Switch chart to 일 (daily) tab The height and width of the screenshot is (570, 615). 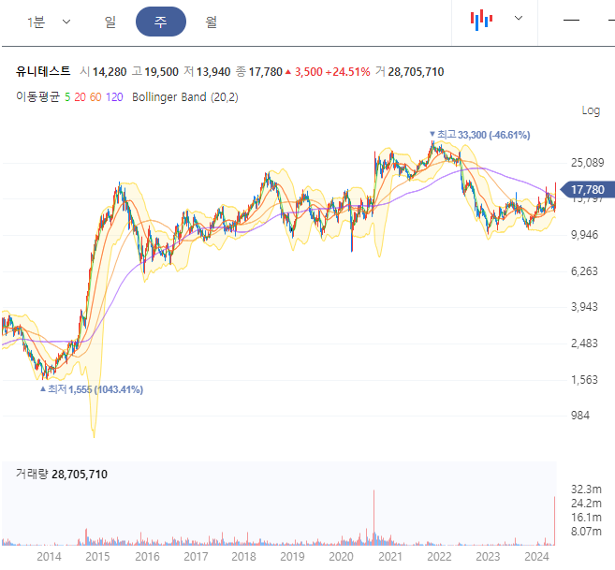[110, 22]
